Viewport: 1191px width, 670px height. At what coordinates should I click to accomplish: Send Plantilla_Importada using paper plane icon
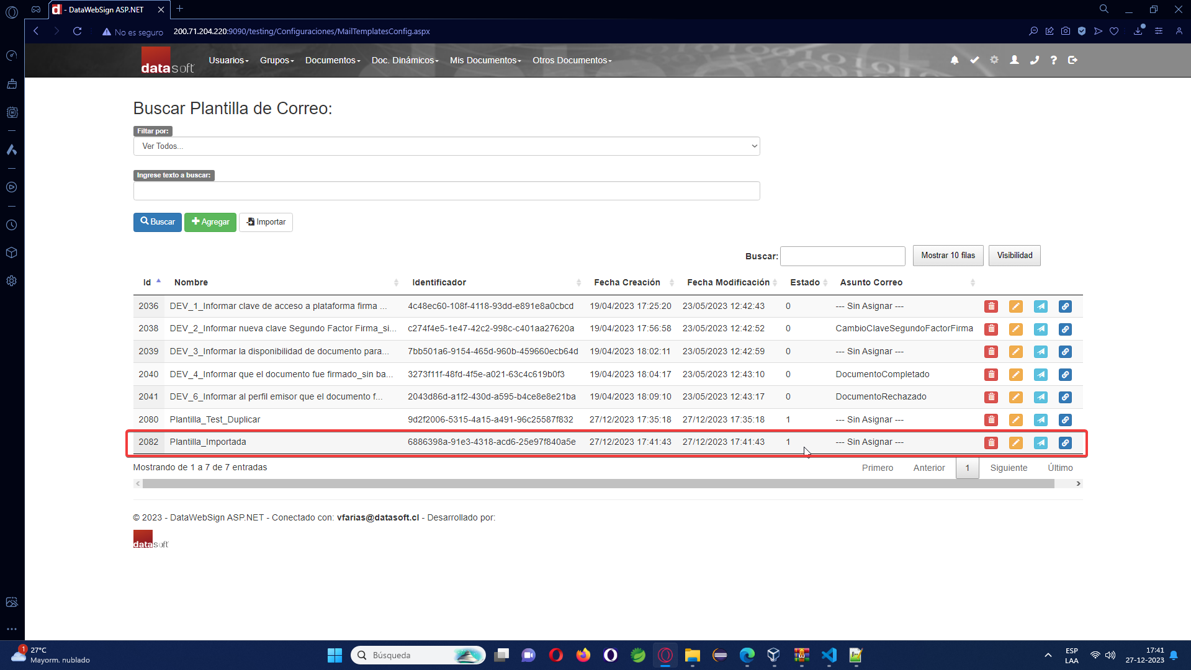click(x=1041, y=443)
